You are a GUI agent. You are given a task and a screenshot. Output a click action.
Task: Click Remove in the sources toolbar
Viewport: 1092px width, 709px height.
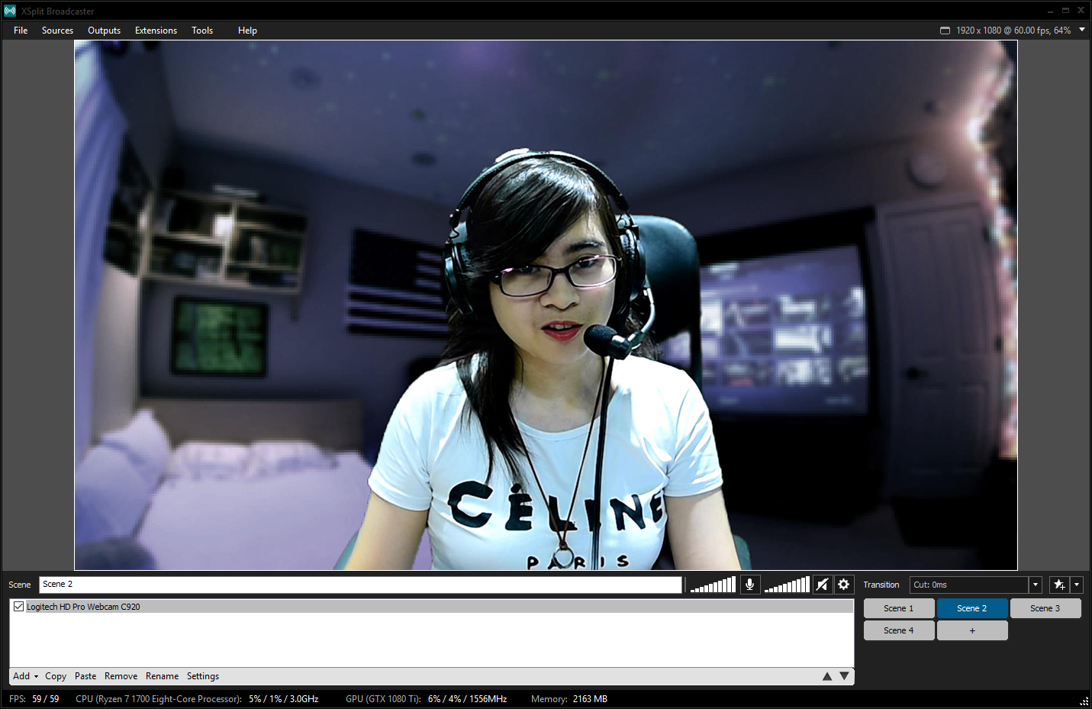coord(121,676)
